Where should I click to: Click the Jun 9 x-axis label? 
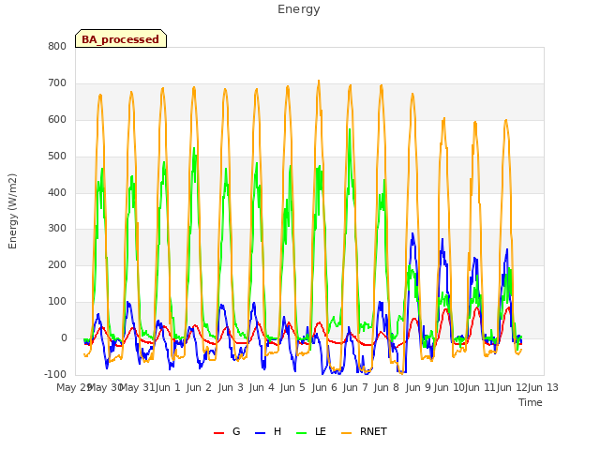pos(418,387)
